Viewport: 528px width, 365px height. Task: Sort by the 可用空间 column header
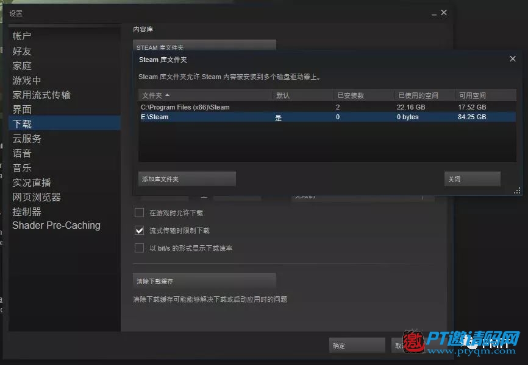tap(486, 96)
